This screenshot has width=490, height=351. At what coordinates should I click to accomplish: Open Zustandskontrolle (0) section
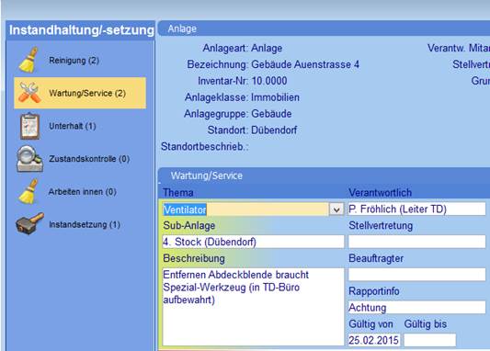89,159
